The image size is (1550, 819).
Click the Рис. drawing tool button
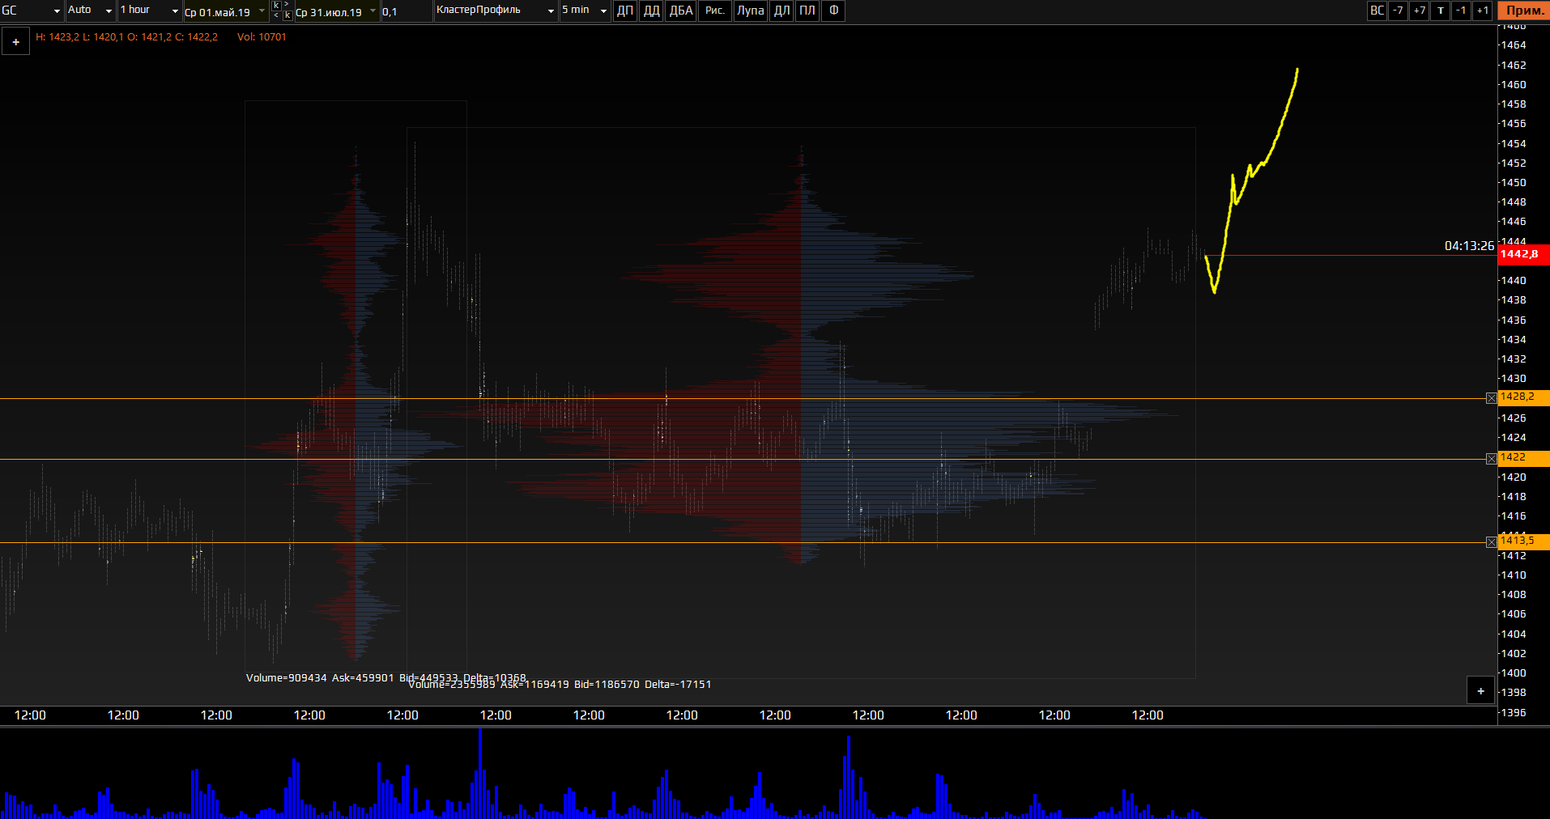pyautogui.click(x=714, y=11)
